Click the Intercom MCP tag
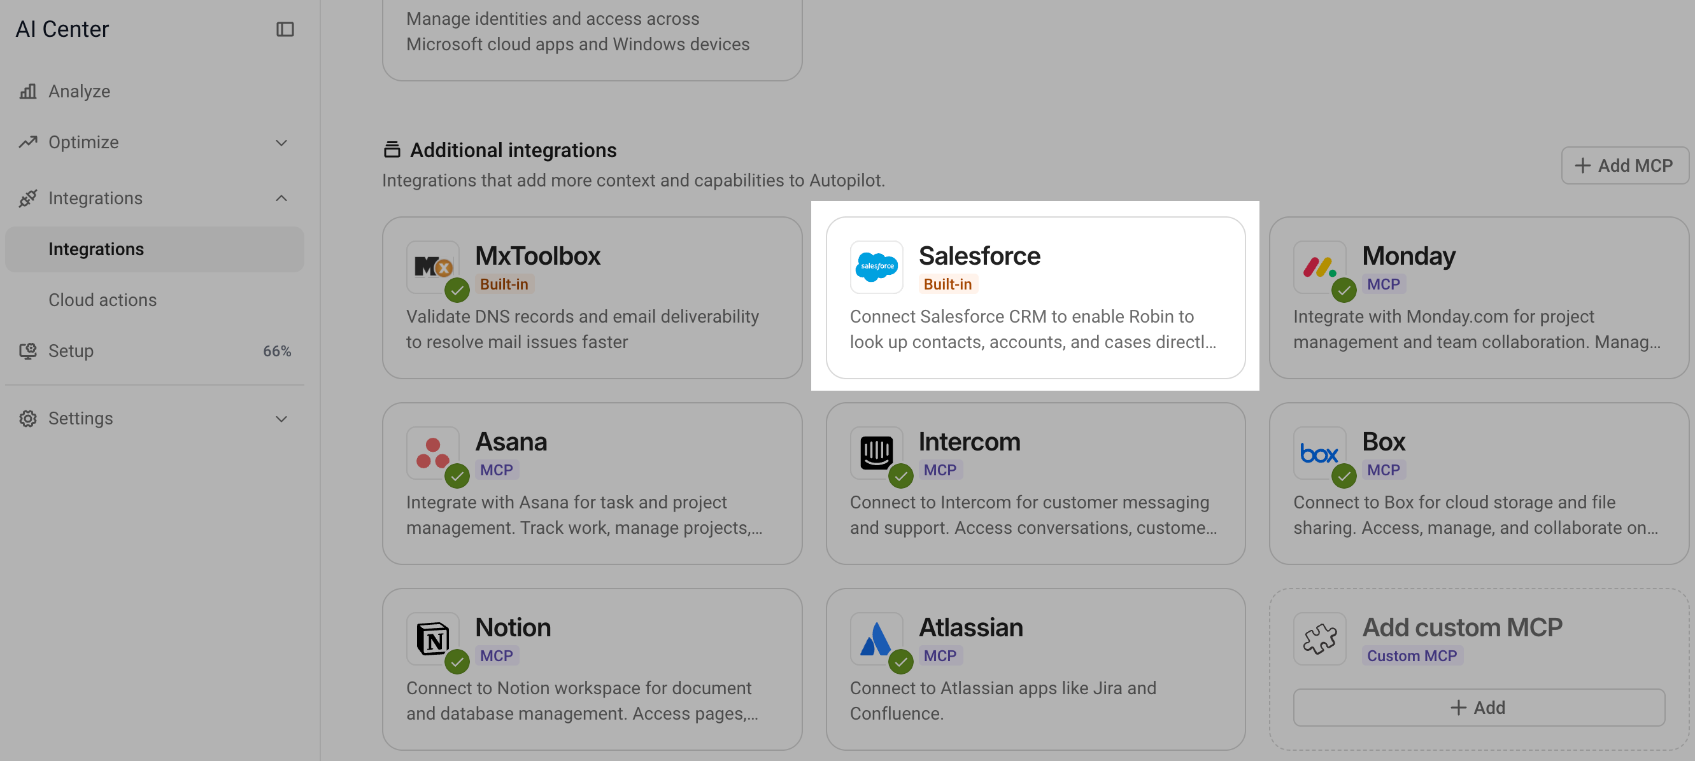Screen dimensions: 1695x761 (x=940, y=470)
